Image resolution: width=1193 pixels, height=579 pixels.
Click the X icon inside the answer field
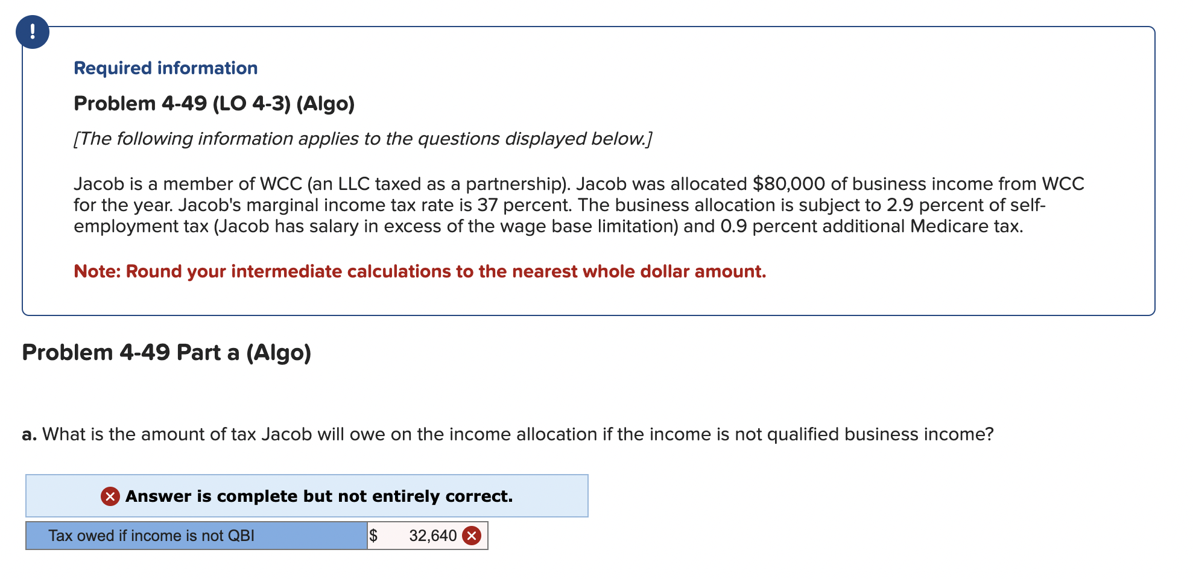pyautogui.click(x=471, y=535)
